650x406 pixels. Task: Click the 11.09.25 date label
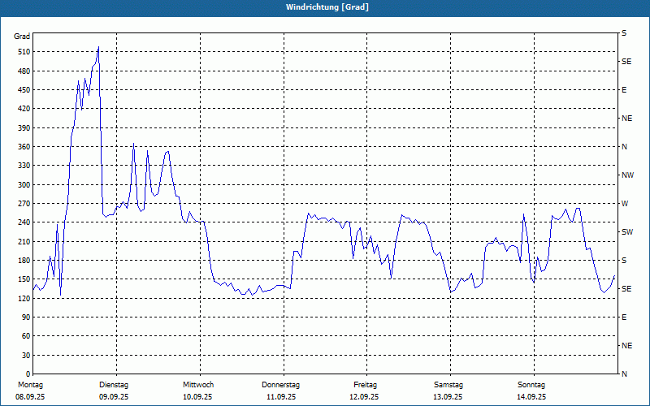[281, 397]
